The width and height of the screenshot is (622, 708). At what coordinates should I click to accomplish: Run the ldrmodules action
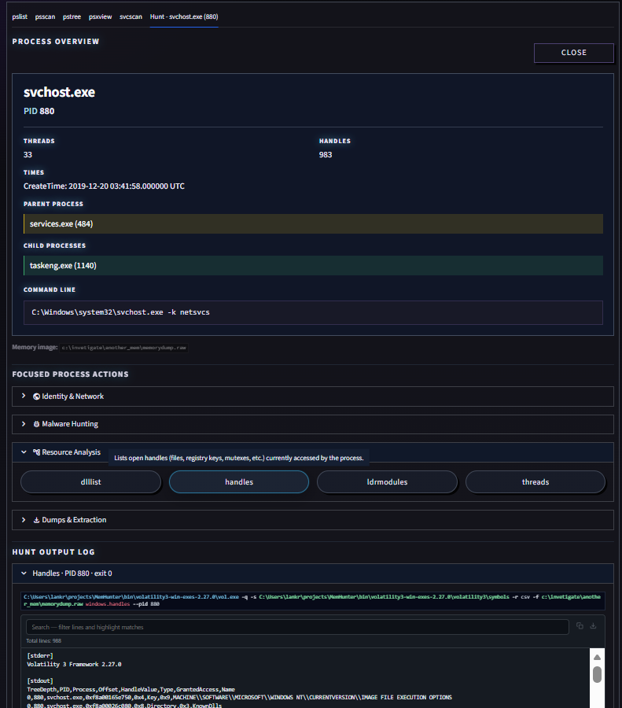(x=388, y=481)
